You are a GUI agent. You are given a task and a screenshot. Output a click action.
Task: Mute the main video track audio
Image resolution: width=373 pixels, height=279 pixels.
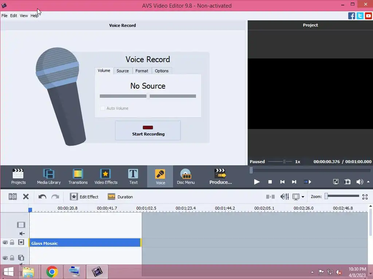[x=22, y=234]
